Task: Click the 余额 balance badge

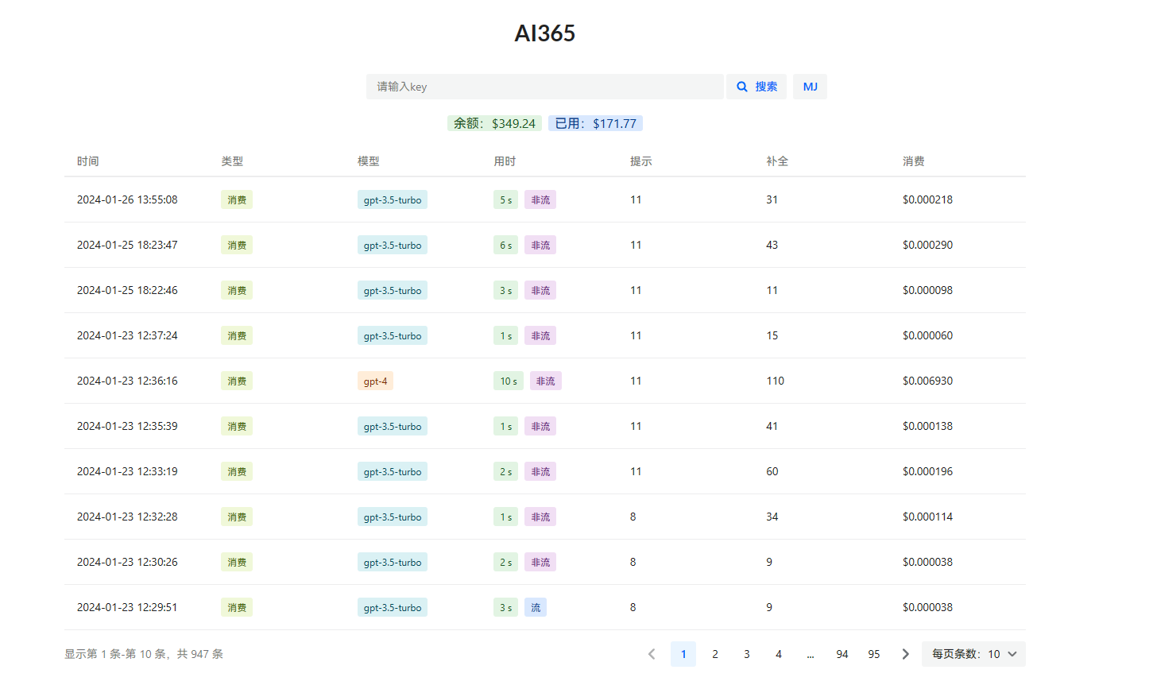Action: click(x=494, y=123)
